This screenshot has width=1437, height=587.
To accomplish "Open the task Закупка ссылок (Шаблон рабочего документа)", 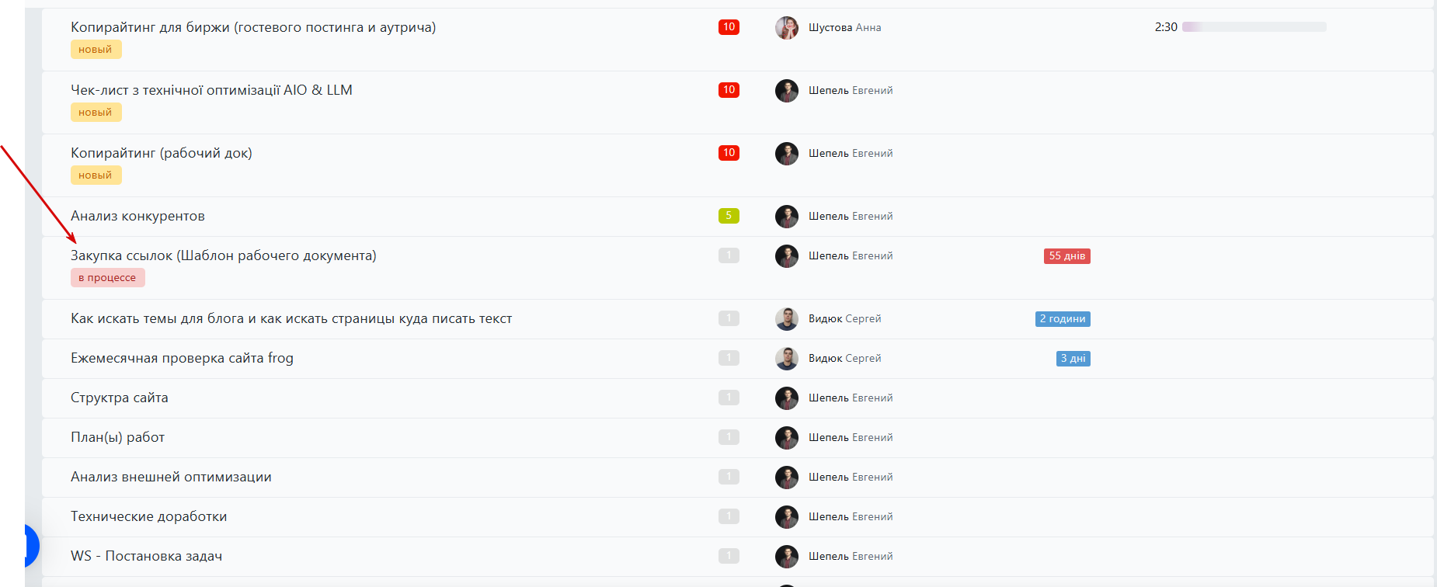I will tap(224, 255).
